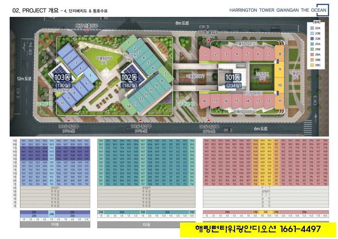This screenshot has height=239, width=338.
Task: Click the '공개공지1' open space label
Action: tap(45, 104)
